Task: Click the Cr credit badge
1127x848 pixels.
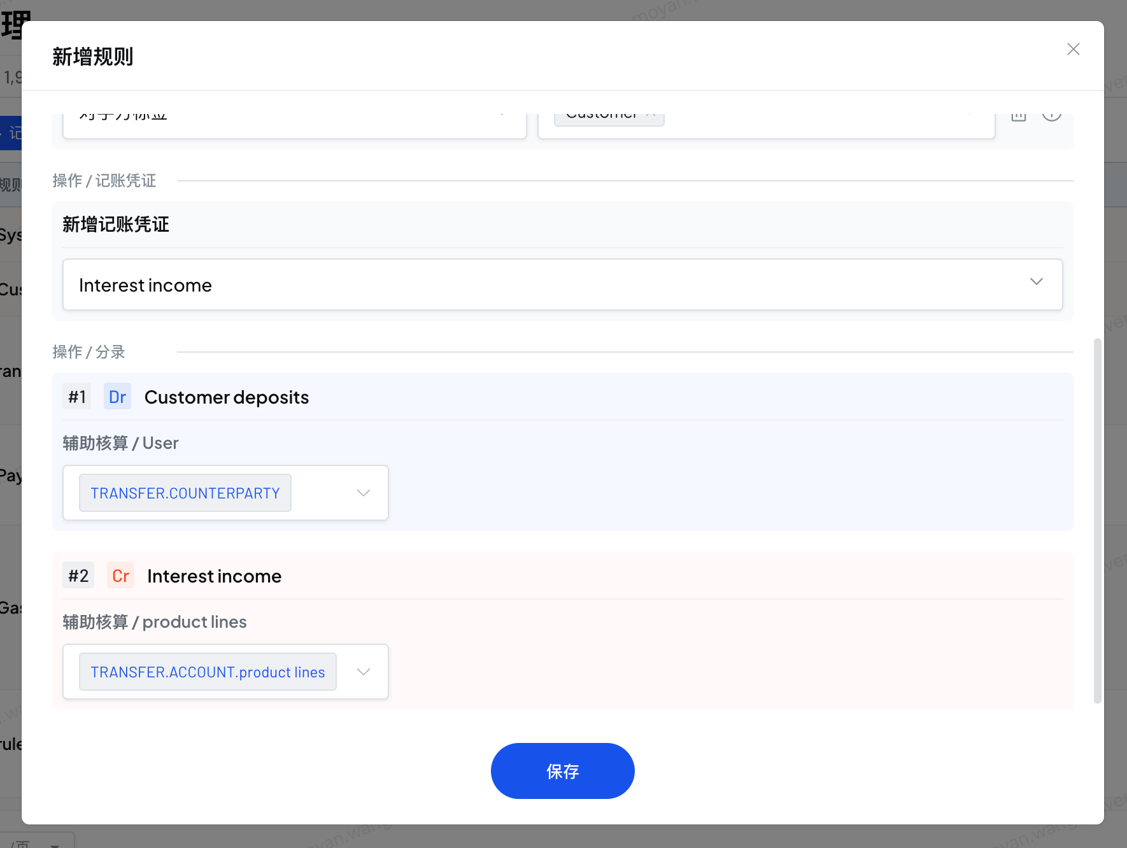Action: [x=120, y=576]
